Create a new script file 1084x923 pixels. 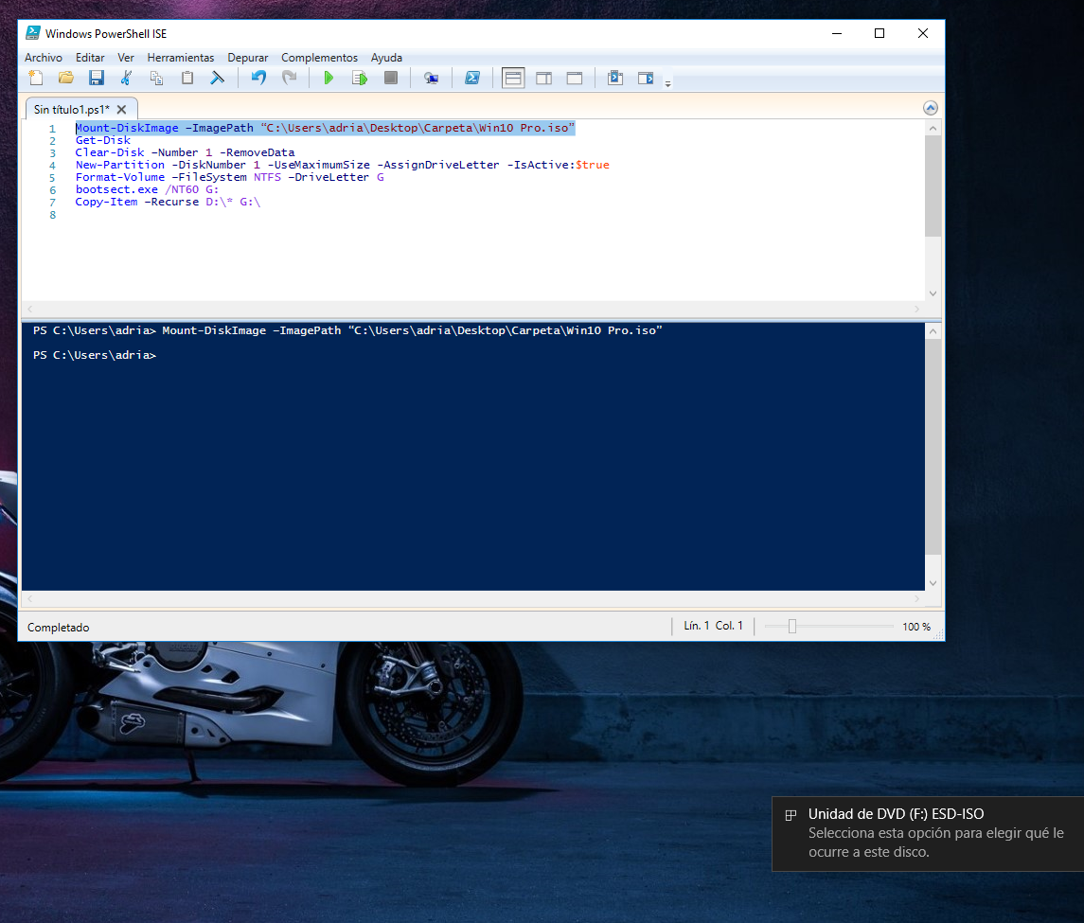pyautogui.click(x=36, y=79)
